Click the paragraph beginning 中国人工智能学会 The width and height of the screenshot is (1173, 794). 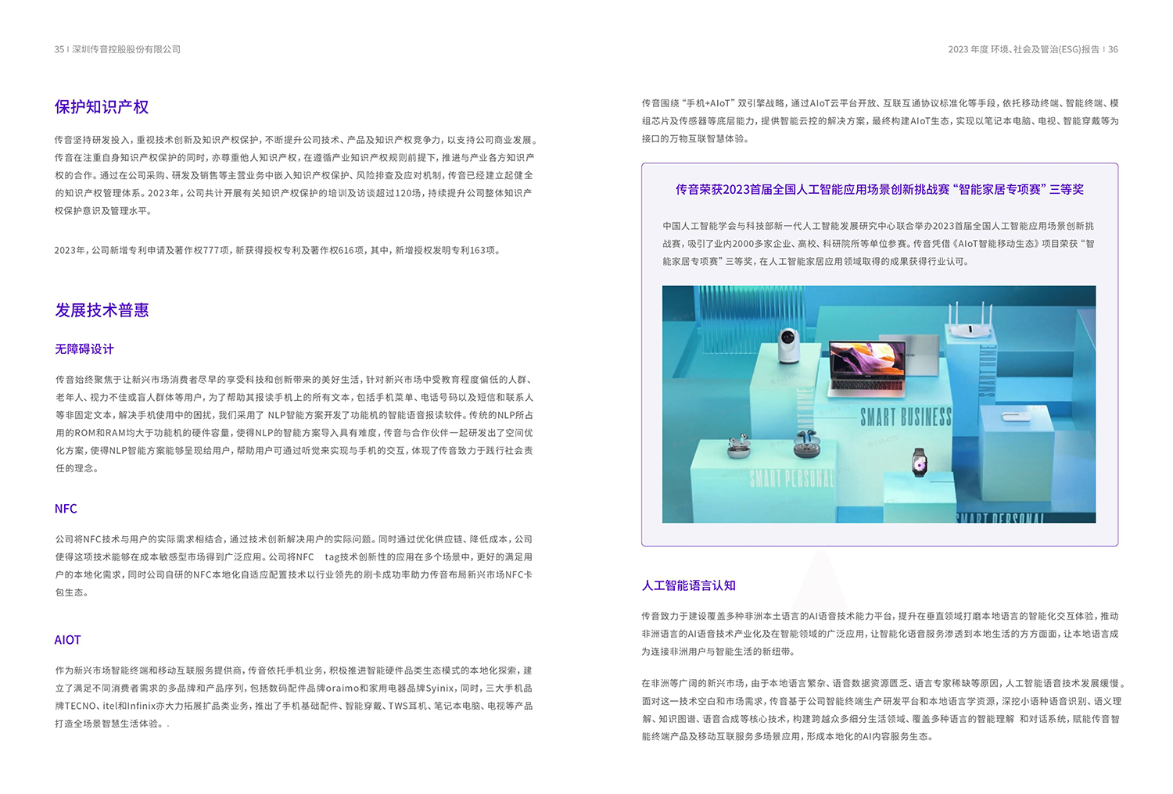pos(878,243)
